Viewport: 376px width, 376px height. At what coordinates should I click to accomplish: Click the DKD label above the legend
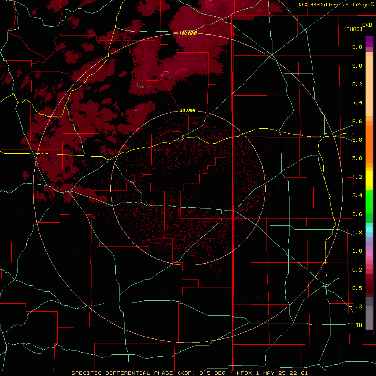(x=367, y=25)
